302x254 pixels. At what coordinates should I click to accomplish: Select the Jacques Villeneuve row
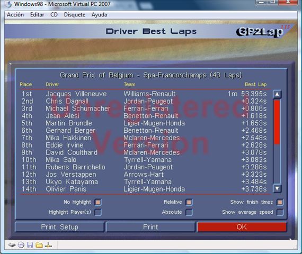(144, 94)
